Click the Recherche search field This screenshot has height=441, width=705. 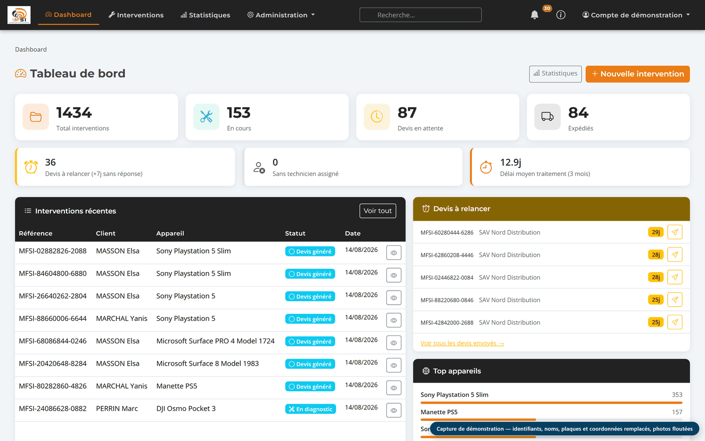tap(420, 15)
